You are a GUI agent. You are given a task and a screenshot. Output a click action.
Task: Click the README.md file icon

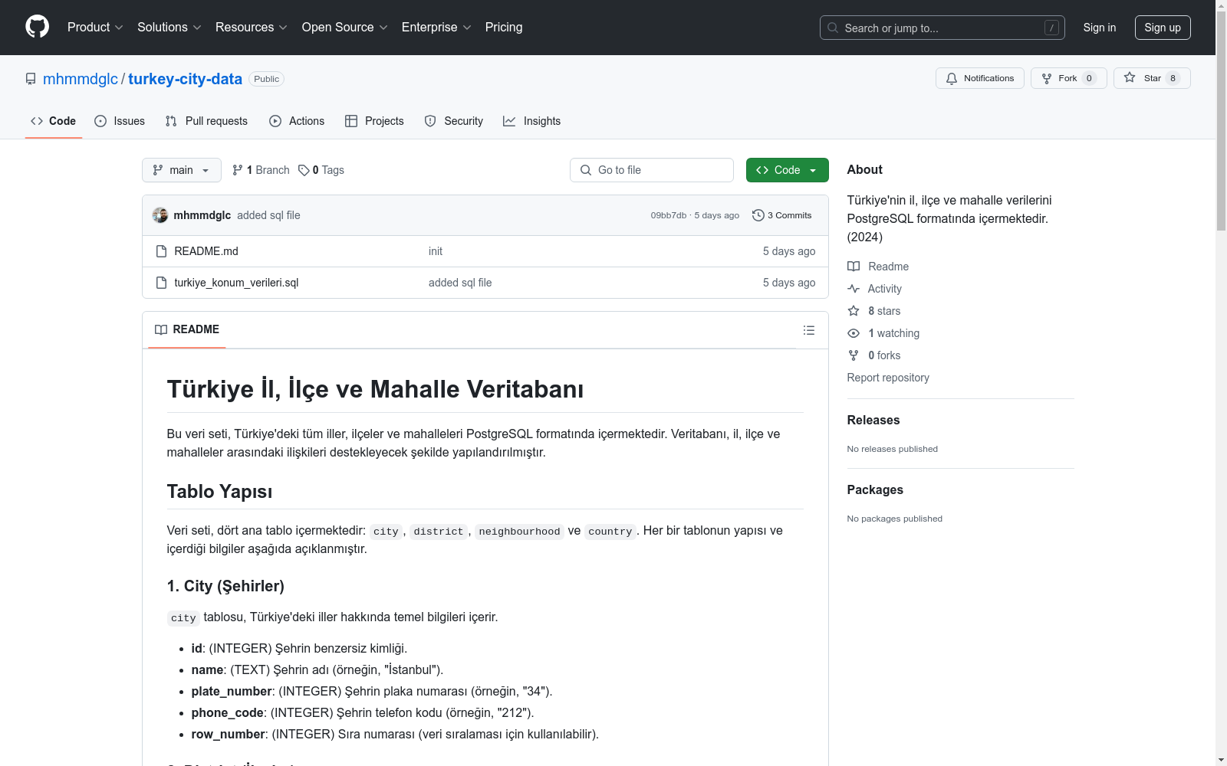tap(161, 251)
